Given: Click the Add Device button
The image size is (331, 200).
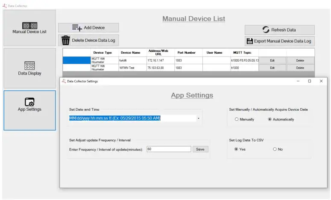Looking at the screenshot, I should click(x=88, y=28).
